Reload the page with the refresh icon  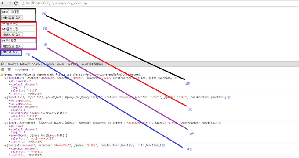tap(16, 3)
